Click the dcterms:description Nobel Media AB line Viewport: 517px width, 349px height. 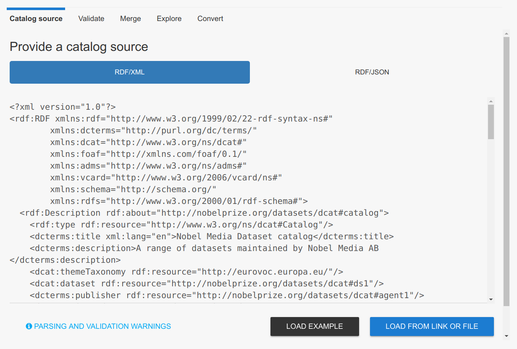(x=204, y=248)
